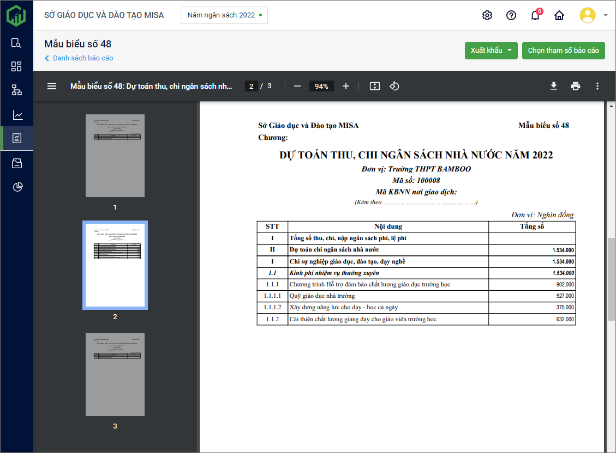Expand the Năm ngân sách 2022 selector
This screenshot has height=453, width=616.
pyautogui.click(x=224, y=15)
